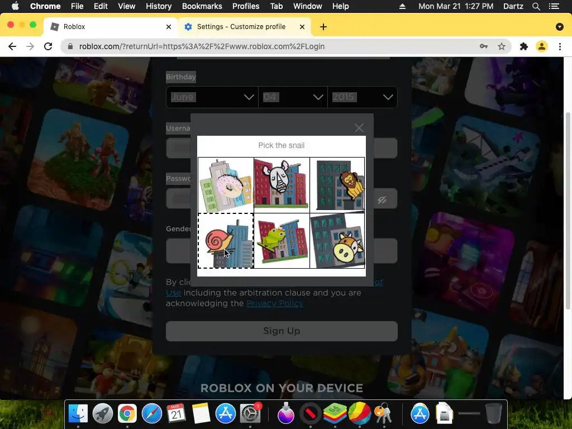Select the donut image tile
The image size is (572, 429).
[226, 185]
